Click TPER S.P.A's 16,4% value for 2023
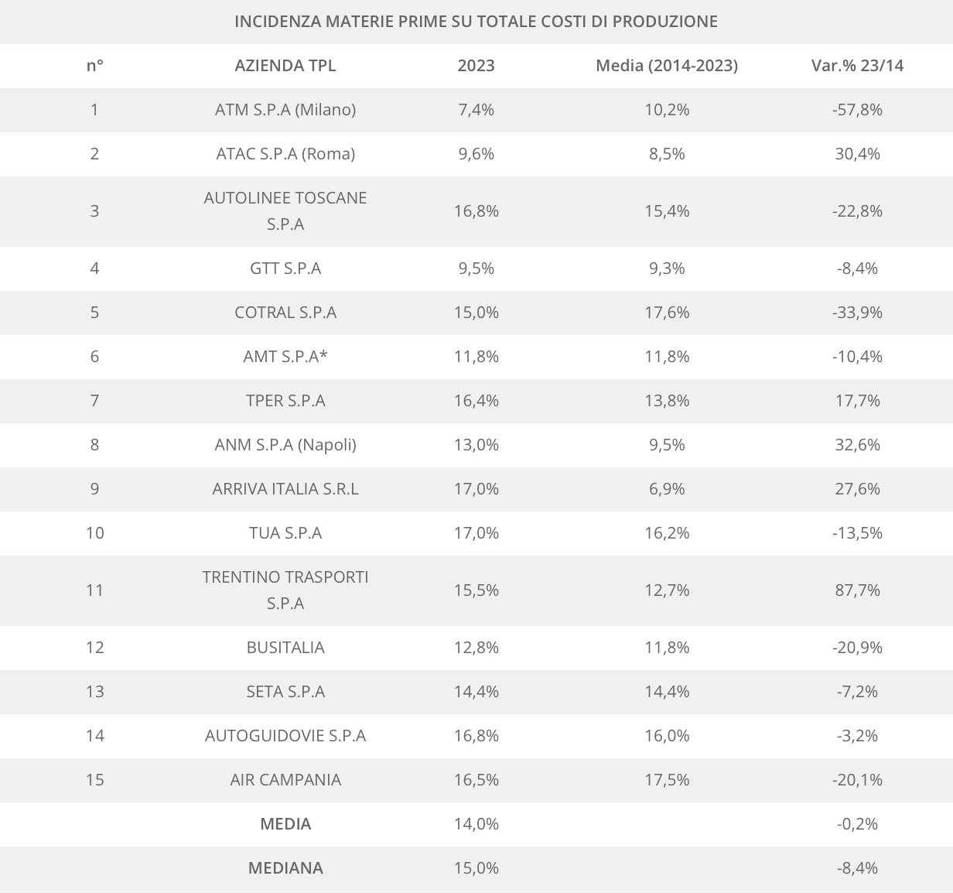This screenshot has width=953, height=893. (476, 401)
